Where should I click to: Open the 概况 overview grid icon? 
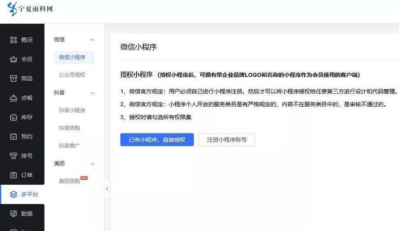click(13, 40)
